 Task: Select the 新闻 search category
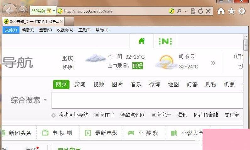point(80,84)
